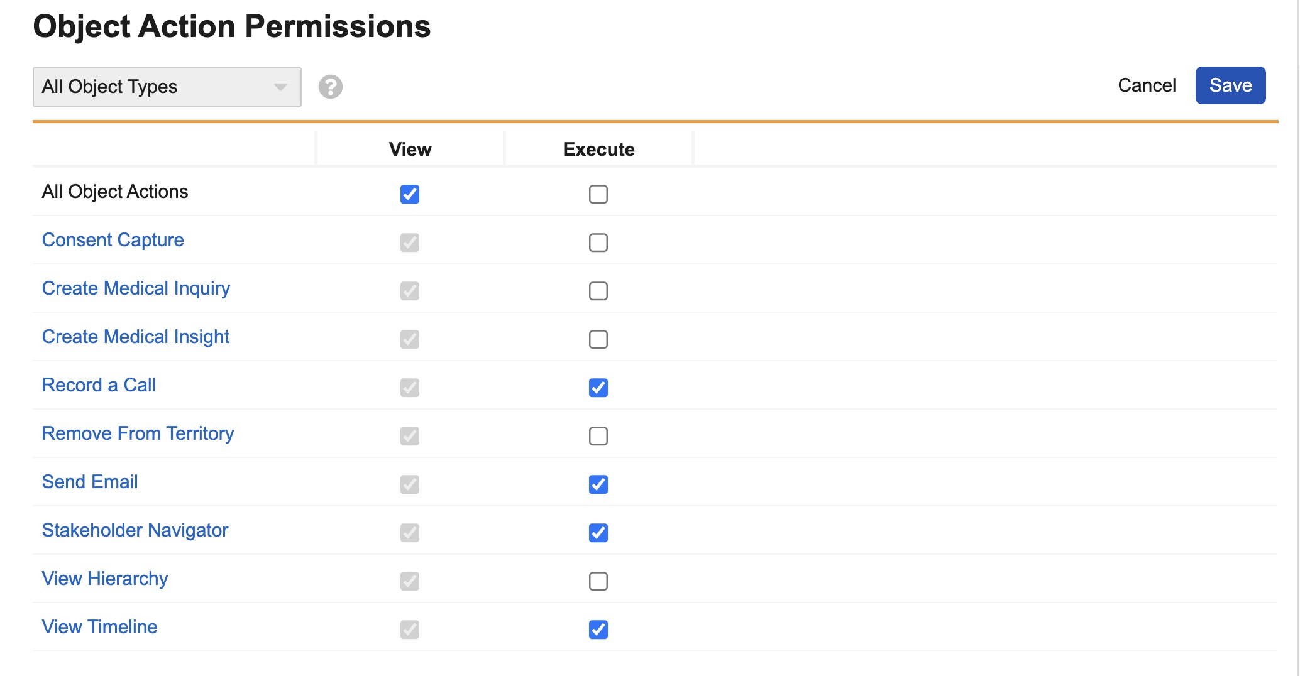Uncheck Execute for View Timeline
The image size is (1300, 676).
tap(598, 630)
